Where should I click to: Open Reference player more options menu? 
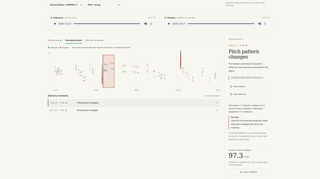coord(151,24)
